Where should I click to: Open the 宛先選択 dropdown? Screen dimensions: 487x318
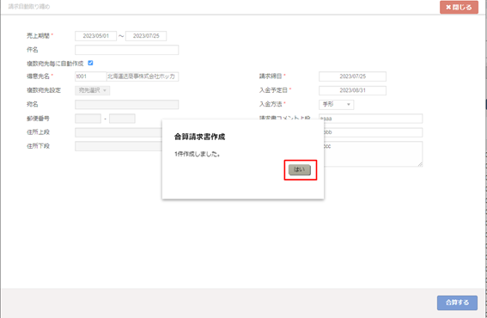pos(92,90)
